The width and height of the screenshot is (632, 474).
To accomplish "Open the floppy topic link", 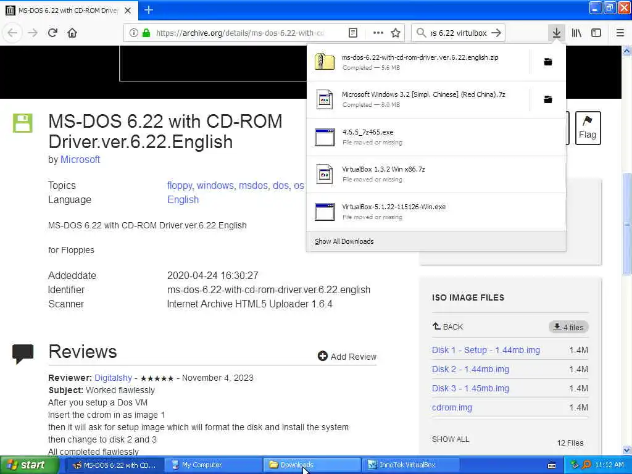I will (180, 185).
